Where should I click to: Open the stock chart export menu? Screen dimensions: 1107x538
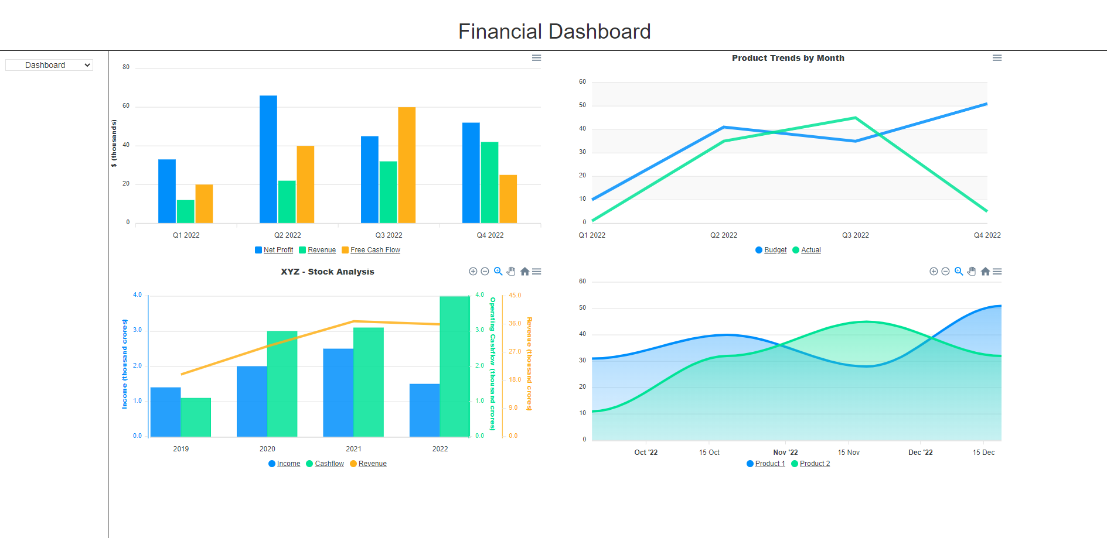point(536,272)
